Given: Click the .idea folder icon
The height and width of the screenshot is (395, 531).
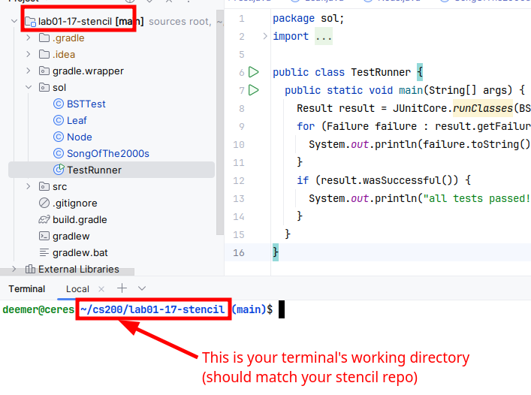Looking at the screenshot, I should tap(44, 54).
